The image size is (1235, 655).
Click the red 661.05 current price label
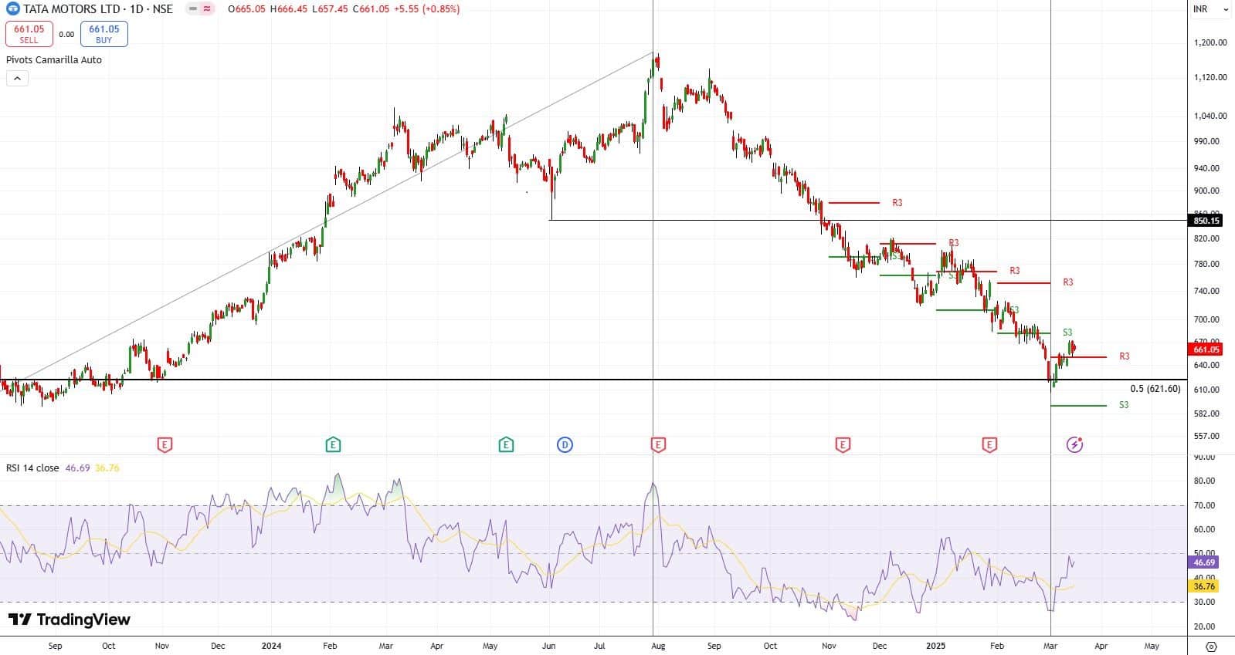click(1206, 349)
